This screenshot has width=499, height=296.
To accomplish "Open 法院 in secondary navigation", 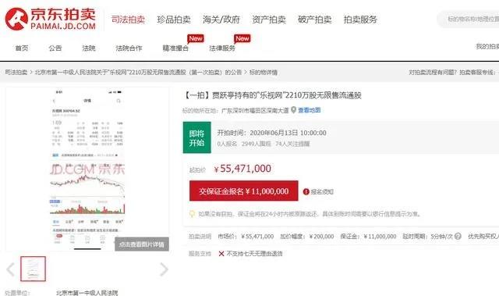I will click(88, 48).
